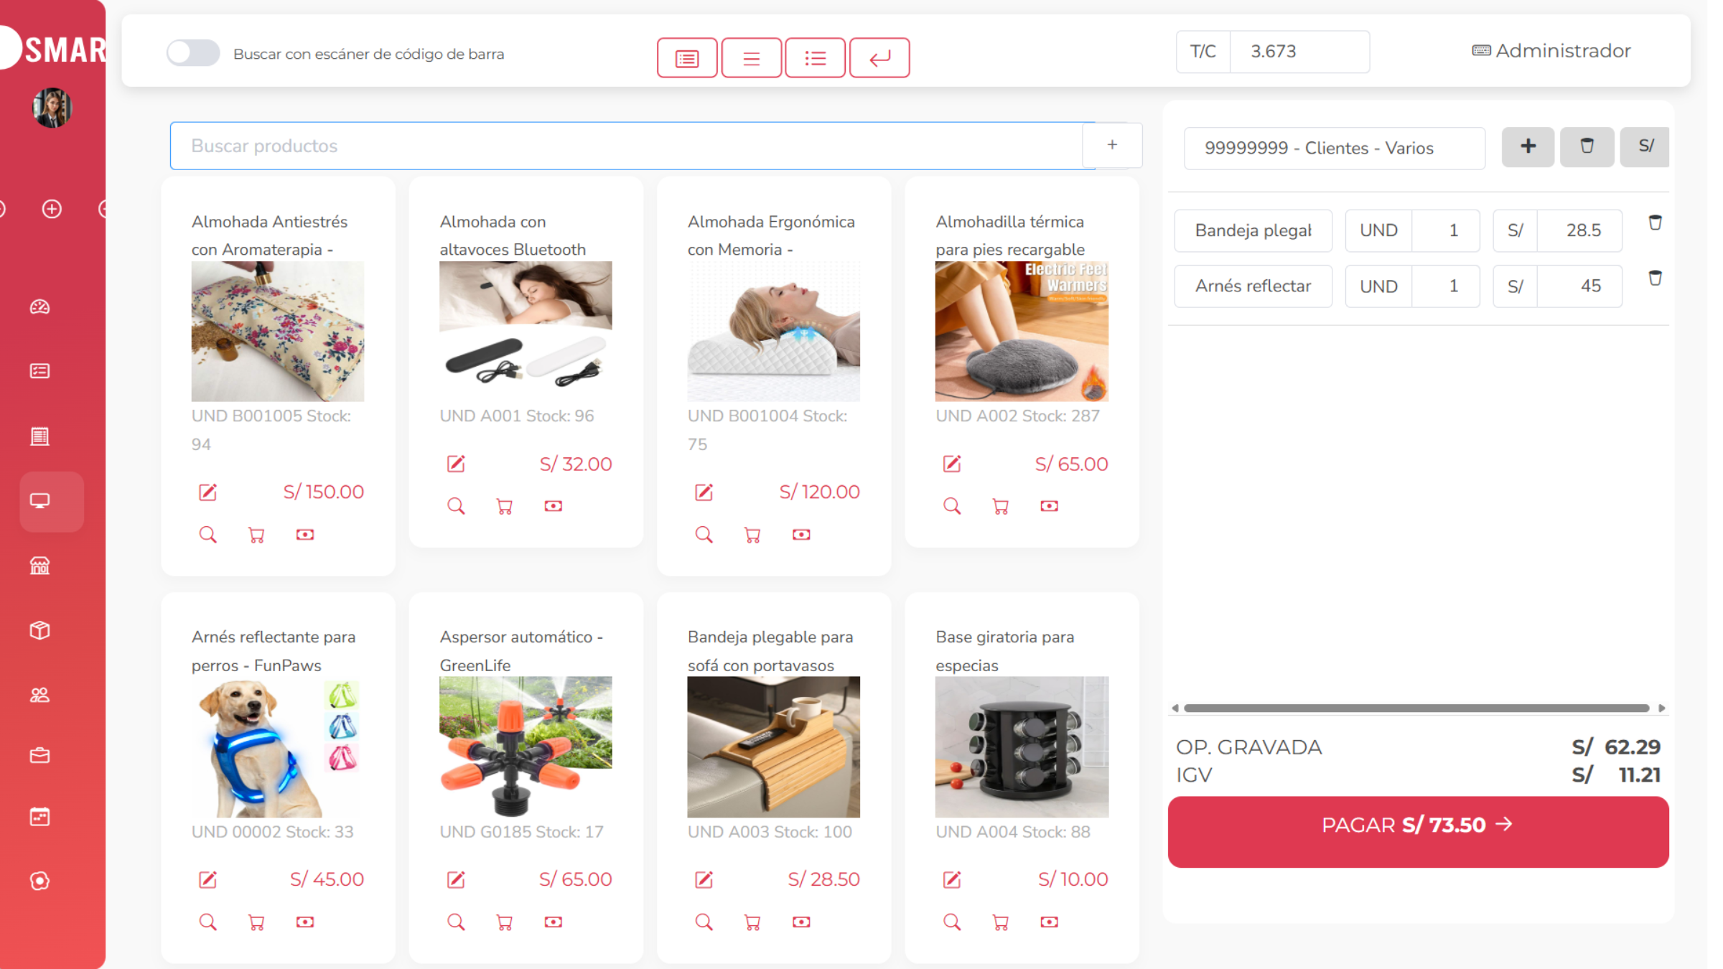Click the magnifier on Base giratoria para especias
Image resolution: width=1723 pixels, height=969 pixels.
(952, 922)
